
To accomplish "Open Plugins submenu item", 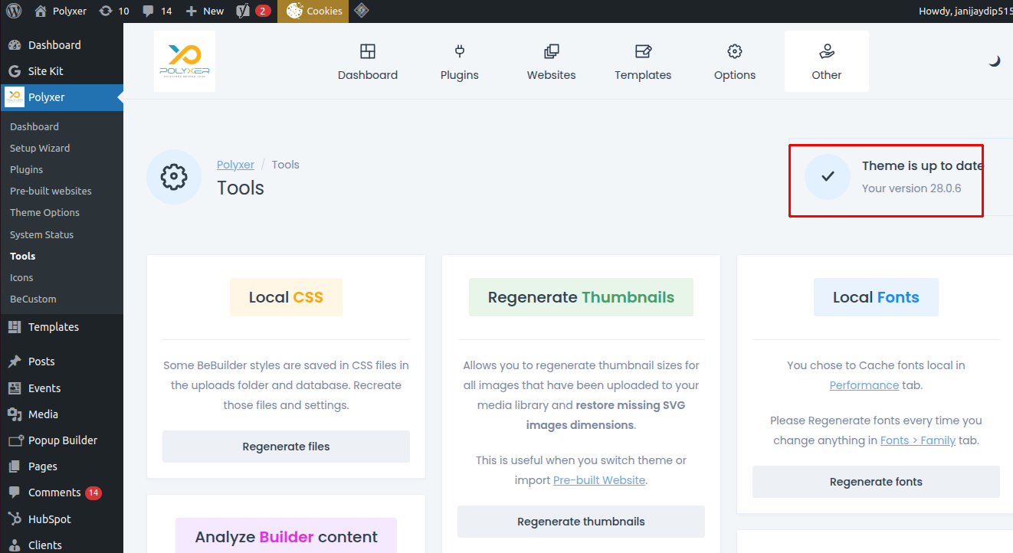I will pyautogui.click(x=26, y=169).
